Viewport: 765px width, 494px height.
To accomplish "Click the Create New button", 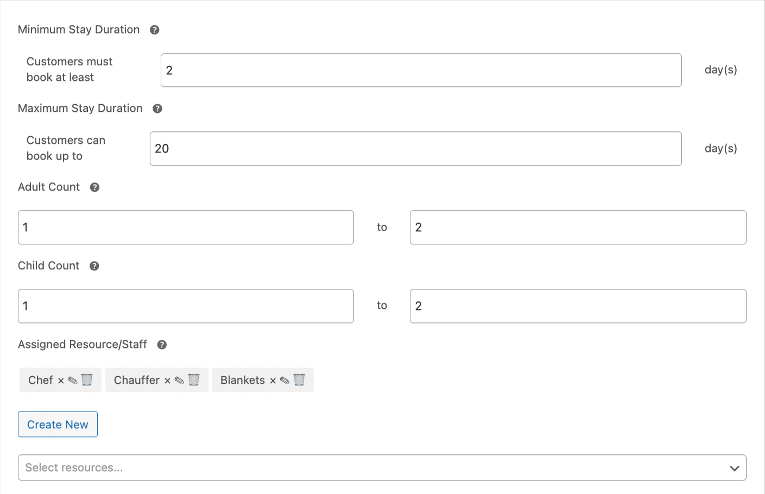I will coord(58,424).
